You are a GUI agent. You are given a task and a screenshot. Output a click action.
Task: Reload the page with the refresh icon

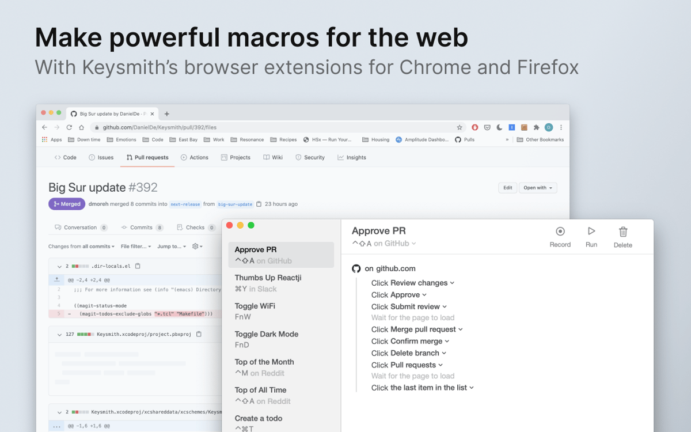[70, 127]
